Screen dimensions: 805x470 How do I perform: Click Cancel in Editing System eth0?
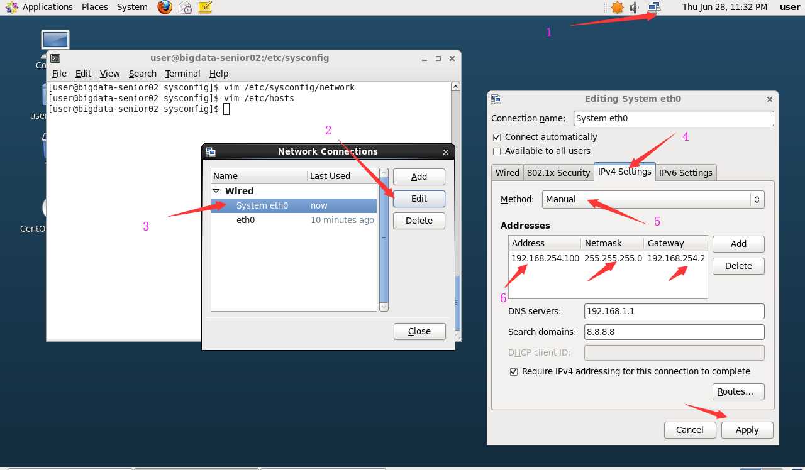690,430
